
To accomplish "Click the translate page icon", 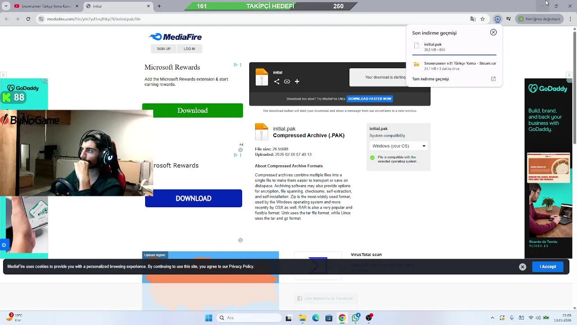I will [473, 19].
